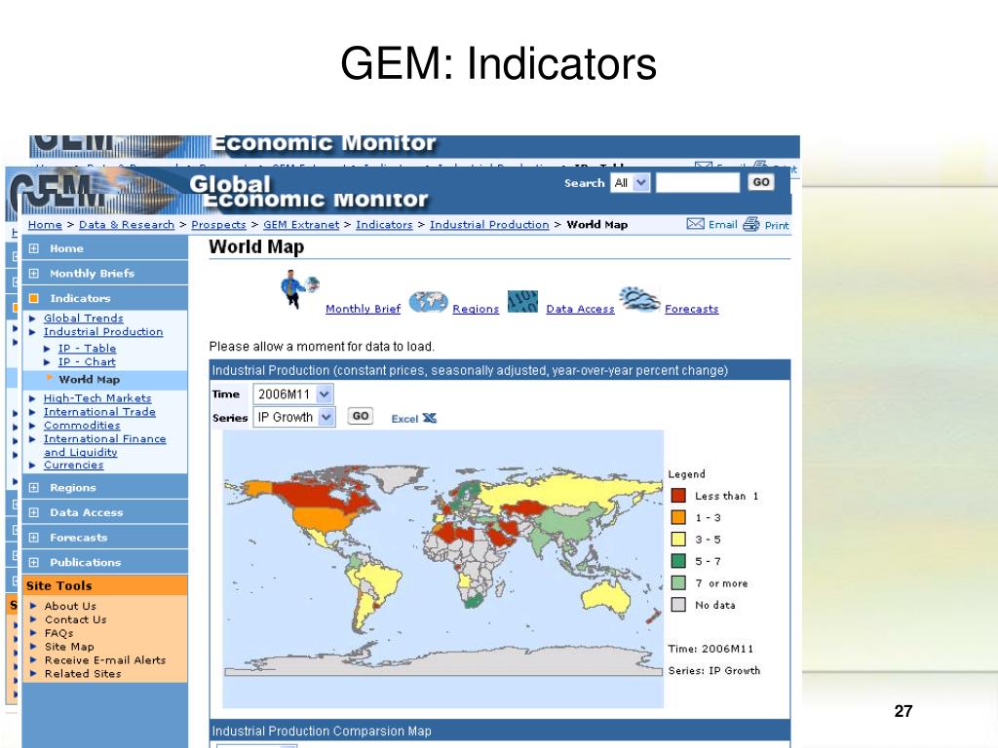Image resolution: width=998 pixels, height=748 pixels.
Task: Expand the Forecasts sidebar section
Action: [x=34, y=538]
